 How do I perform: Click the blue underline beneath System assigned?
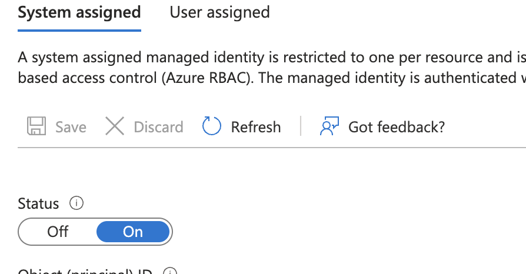pos(79,29)
